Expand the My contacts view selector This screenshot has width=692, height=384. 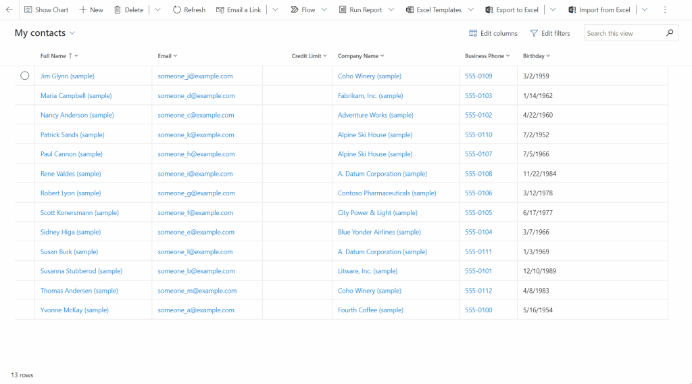72,33
